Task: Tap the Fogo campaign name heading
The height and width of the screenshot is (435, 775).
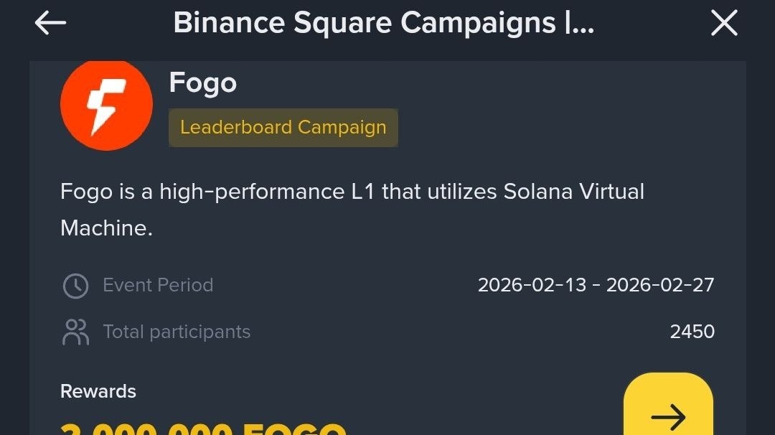Action: coord(202,83)
